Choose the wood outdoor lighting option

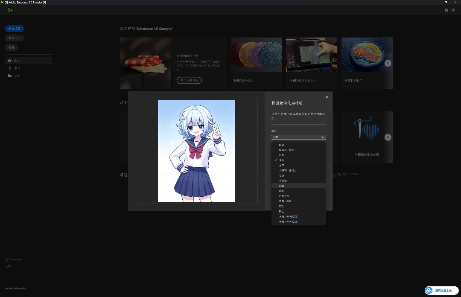pos(298,222)
